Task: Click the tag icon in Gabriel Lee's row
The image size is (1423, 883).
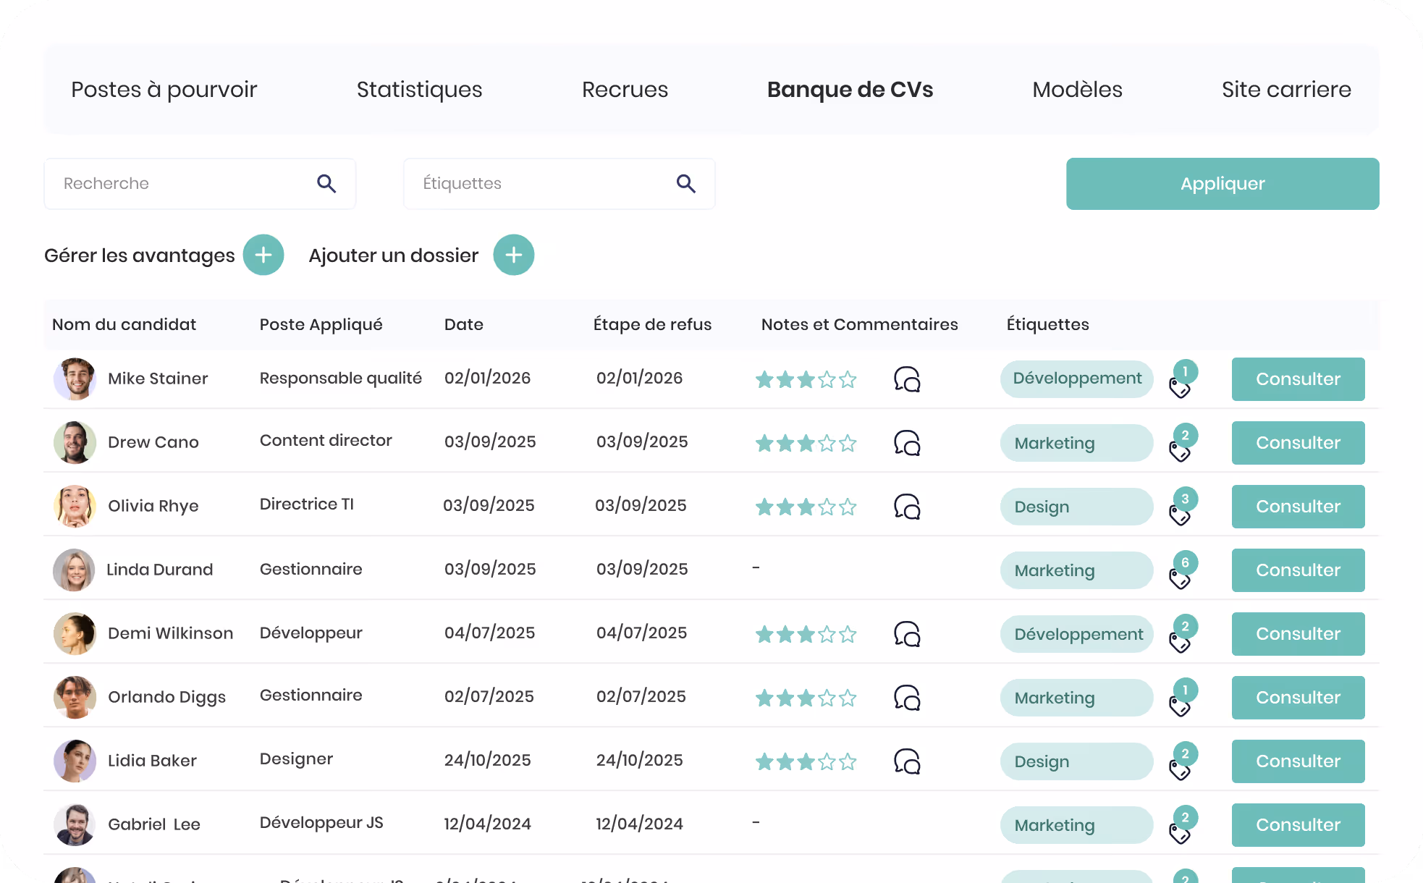Action: (1180, 834)
